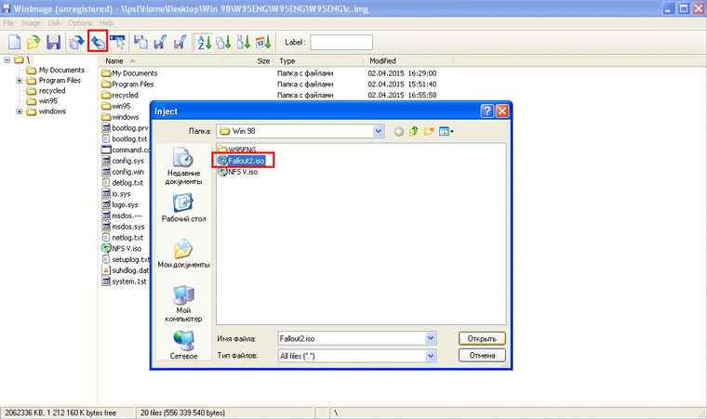707x419 pixels.
Task: Create new folder in Inject dialog
Action: 429,131
